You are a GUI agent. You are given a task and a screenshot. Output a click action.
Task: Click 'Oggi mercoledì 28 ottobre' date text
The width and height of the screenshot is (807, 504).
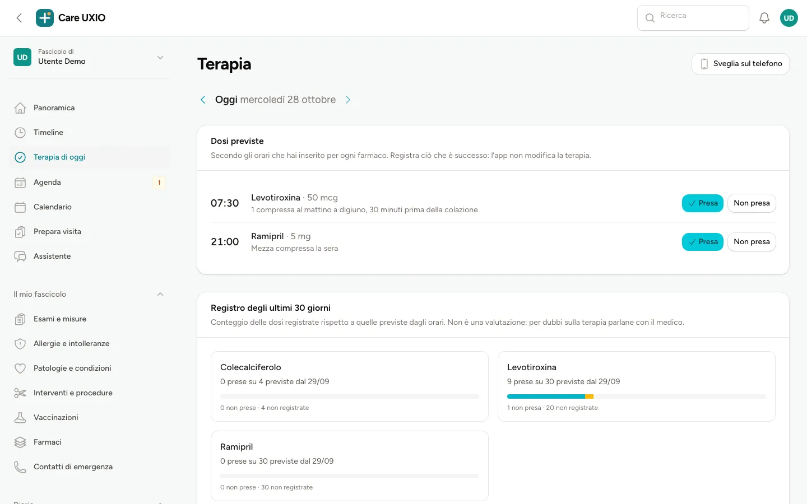276,100
